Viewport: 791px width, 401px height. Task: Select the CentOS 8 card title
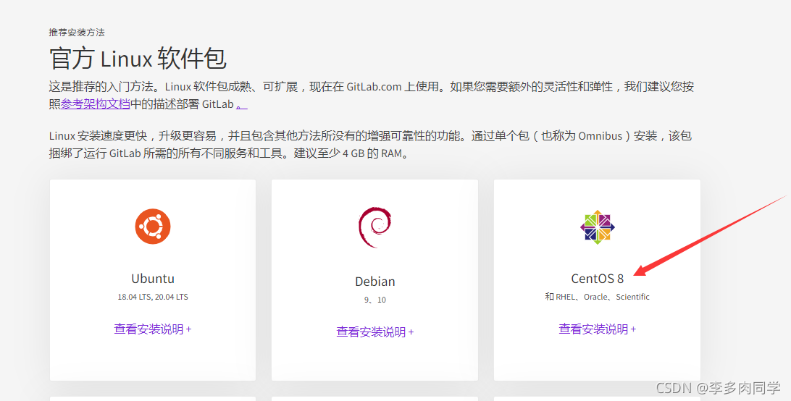click(598, 279)
